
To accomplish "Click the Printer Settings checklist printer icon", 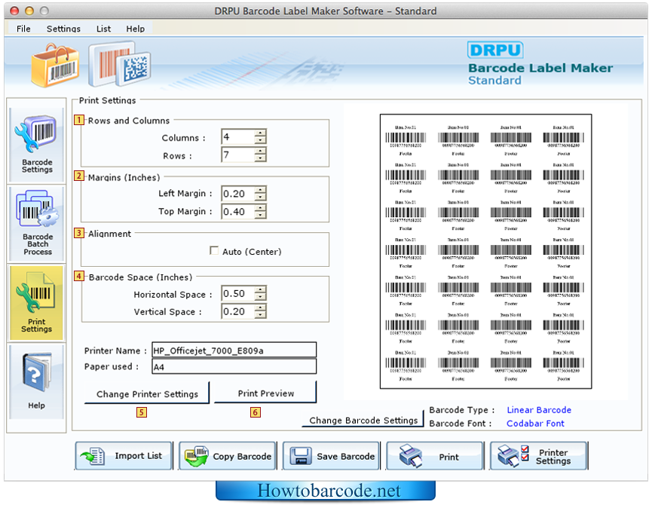I will (513, 455).
